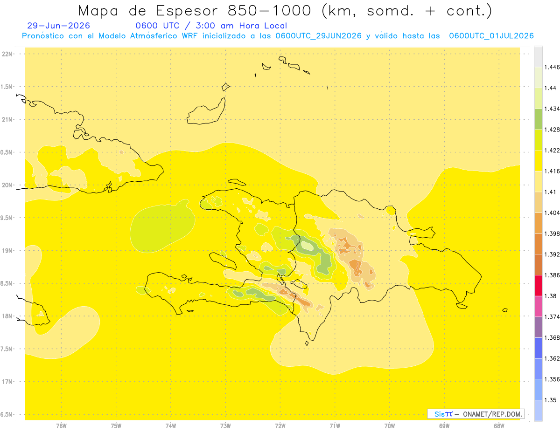Image resolution: width=560 pixels, height=432 pixels.
Task: Click the red legend swatch between 1.38 and 1.386
Action: click(538, 286)
